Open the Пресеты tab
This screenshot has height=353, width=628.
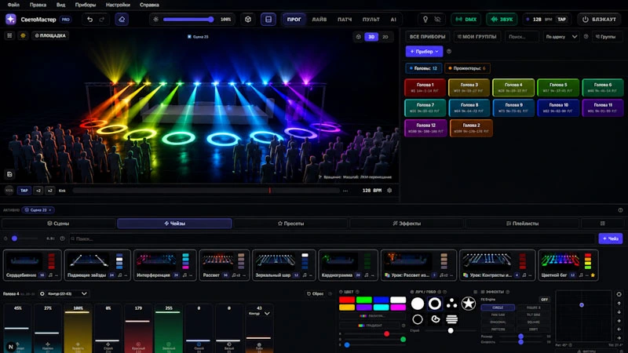point(290,224)
